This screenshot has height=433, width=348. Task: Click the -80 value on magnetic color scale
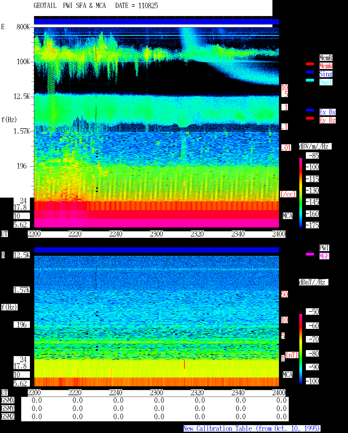pyautogui.click(x=312, y=353)
